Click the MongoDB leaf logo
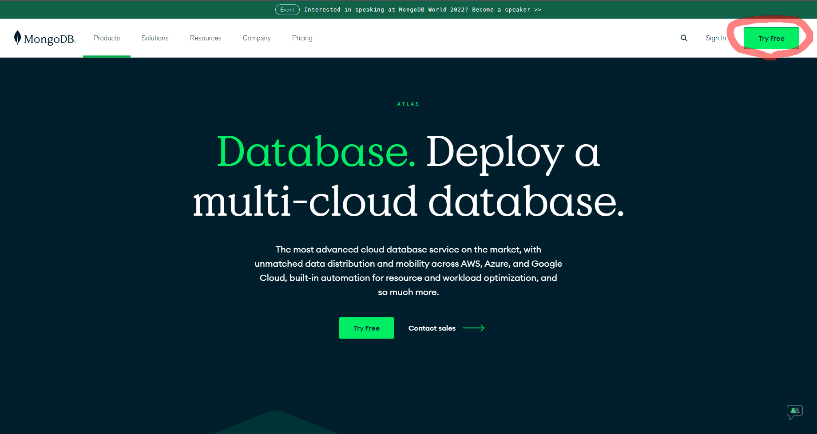The image size is (817, 434). (x=44, y=38)
